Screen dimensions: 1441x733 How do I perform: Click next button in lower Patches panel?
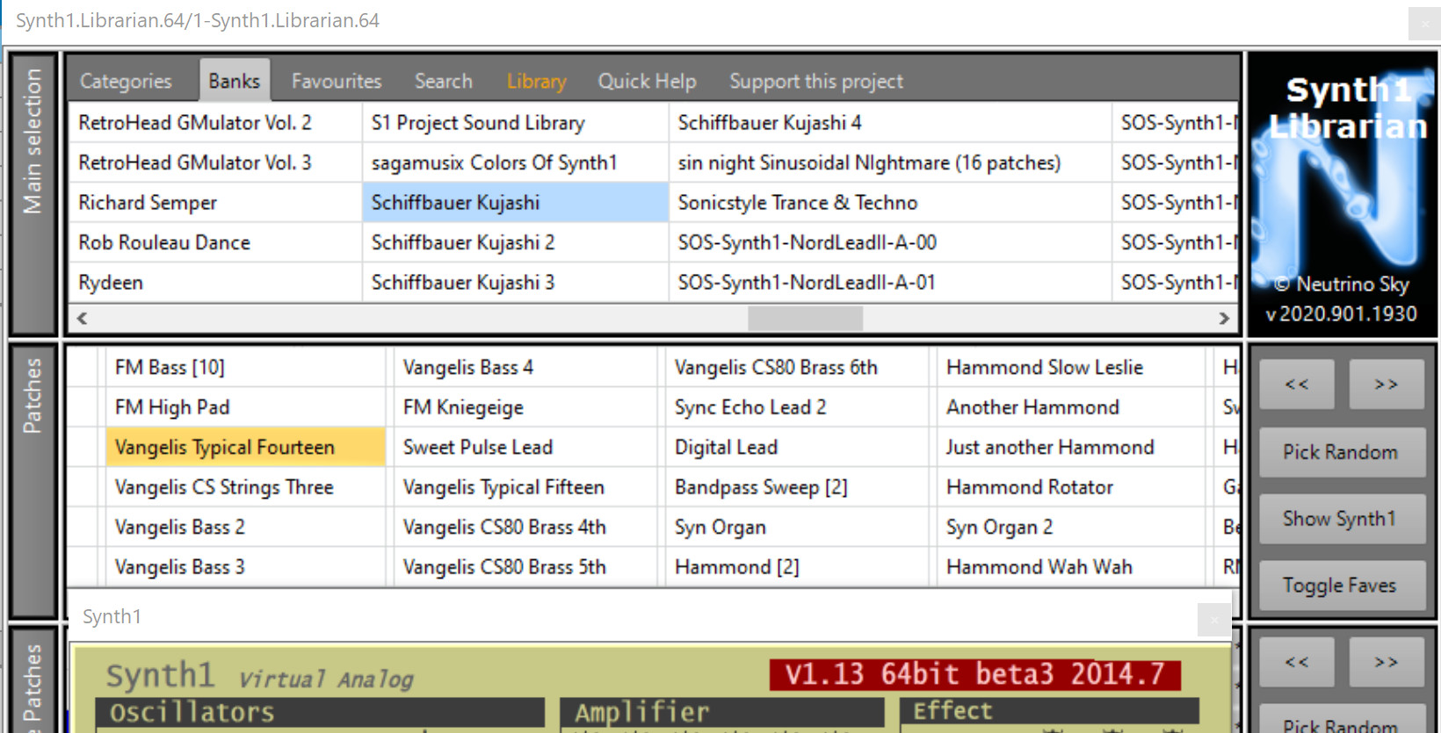pyautogui.click(x=1386, y=662)
